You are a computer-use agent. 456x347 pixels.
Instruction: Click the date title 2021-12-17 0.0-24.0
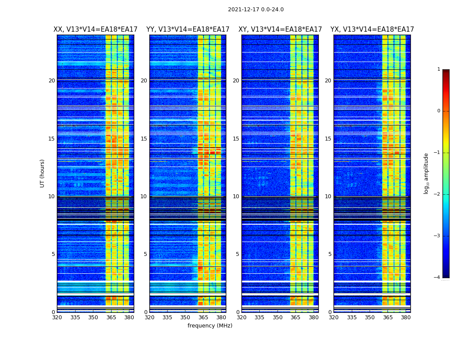256,10
